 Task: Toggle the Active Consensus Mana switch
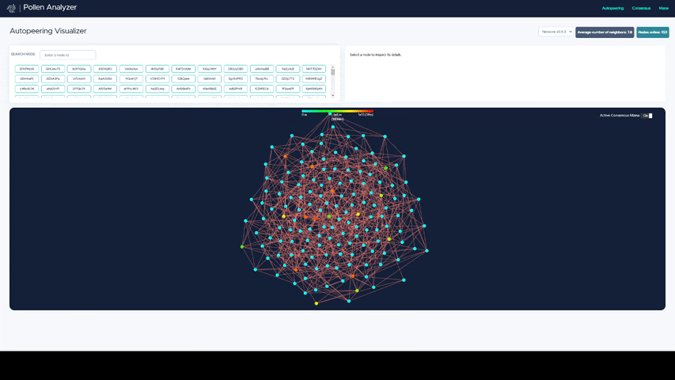click(x=647, y=116)
